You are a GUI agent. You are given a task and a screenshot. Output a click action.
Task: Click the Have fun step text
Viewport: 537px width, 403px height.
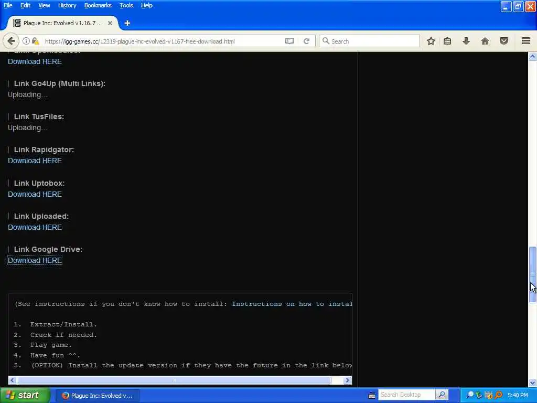tap(55, 355)
